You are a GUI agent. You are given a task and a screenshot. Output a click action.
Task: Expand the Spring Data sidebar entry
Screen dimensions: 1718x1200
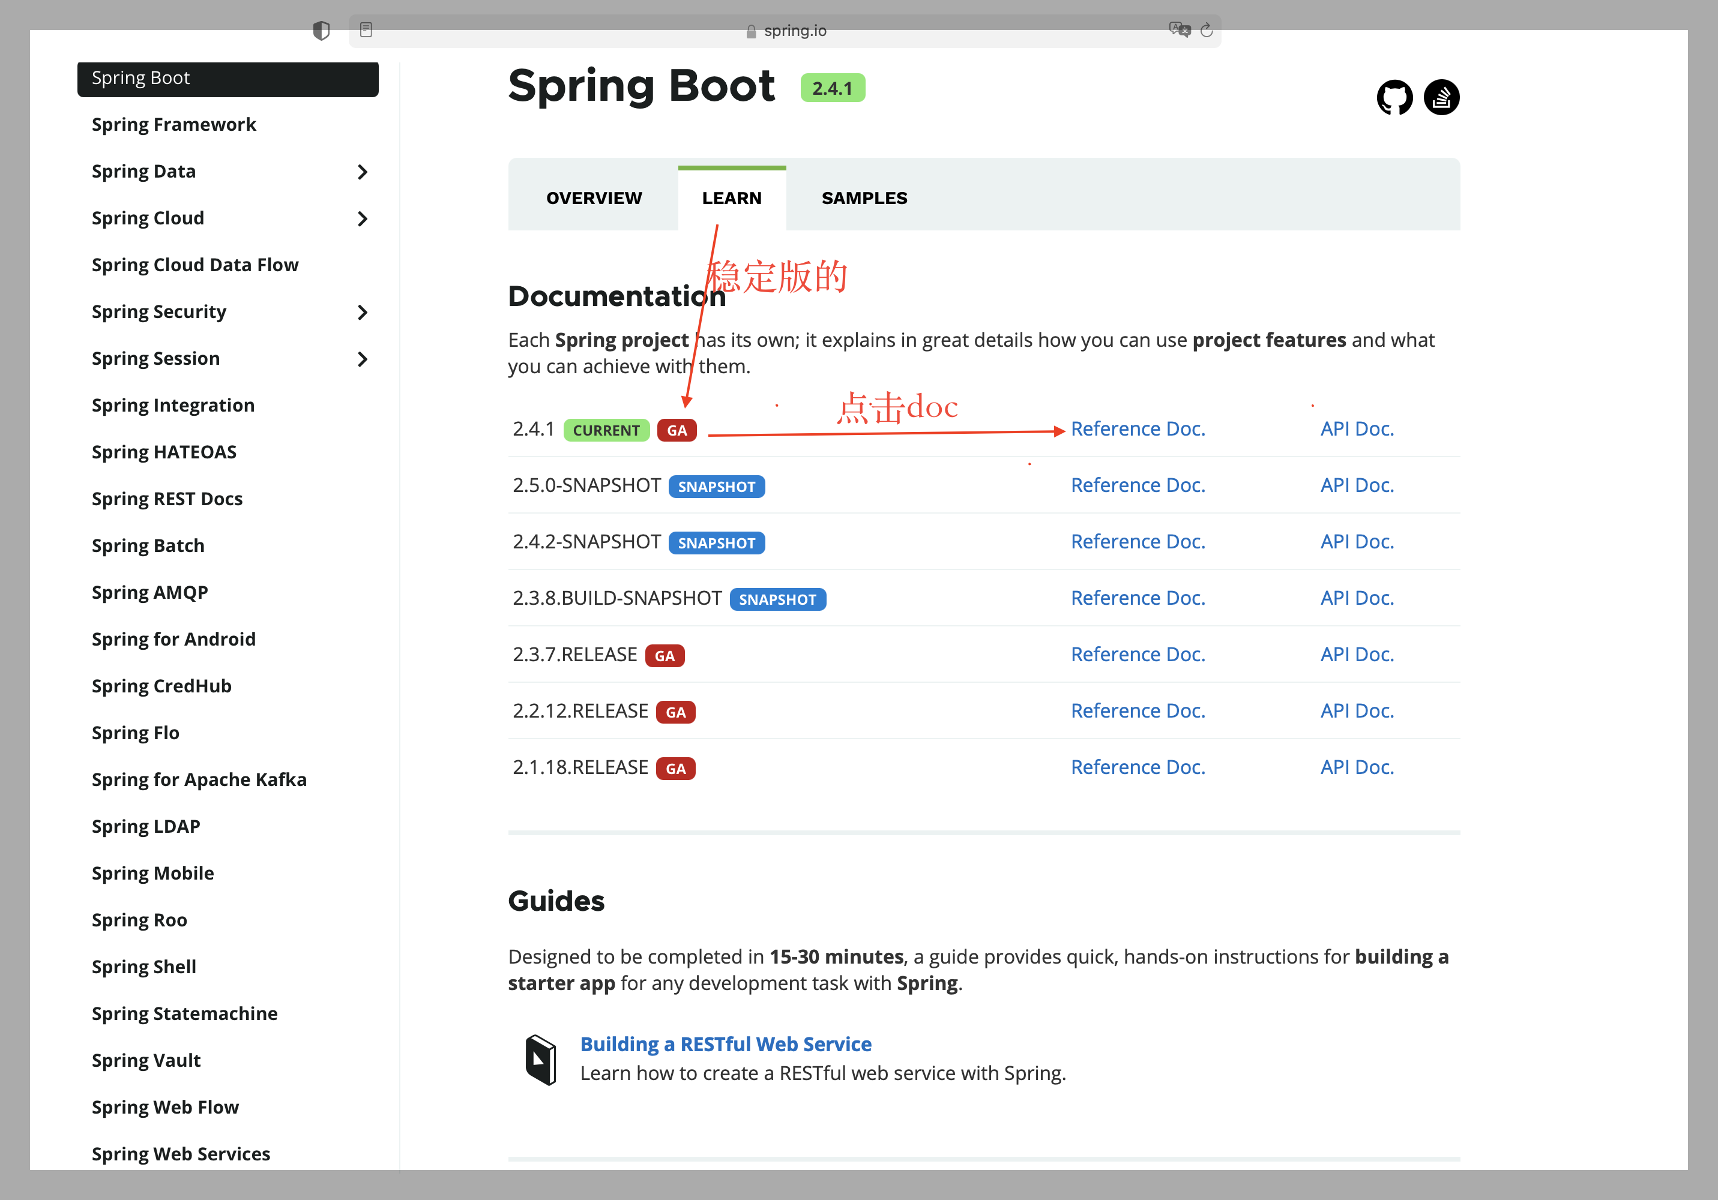coord(363,172)
